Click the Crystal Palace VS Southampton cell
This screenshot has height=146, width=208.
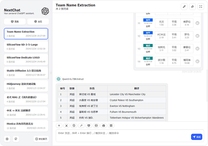pyautogui.click(x=137, y=100)
